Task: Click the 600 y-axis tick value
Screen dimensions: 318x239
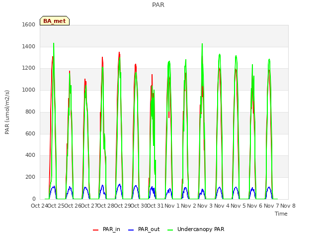Action: click(x=30, y=133)
